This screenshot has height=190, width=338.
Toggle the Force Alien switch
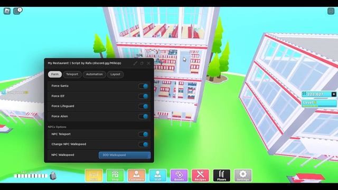point(143,116)
